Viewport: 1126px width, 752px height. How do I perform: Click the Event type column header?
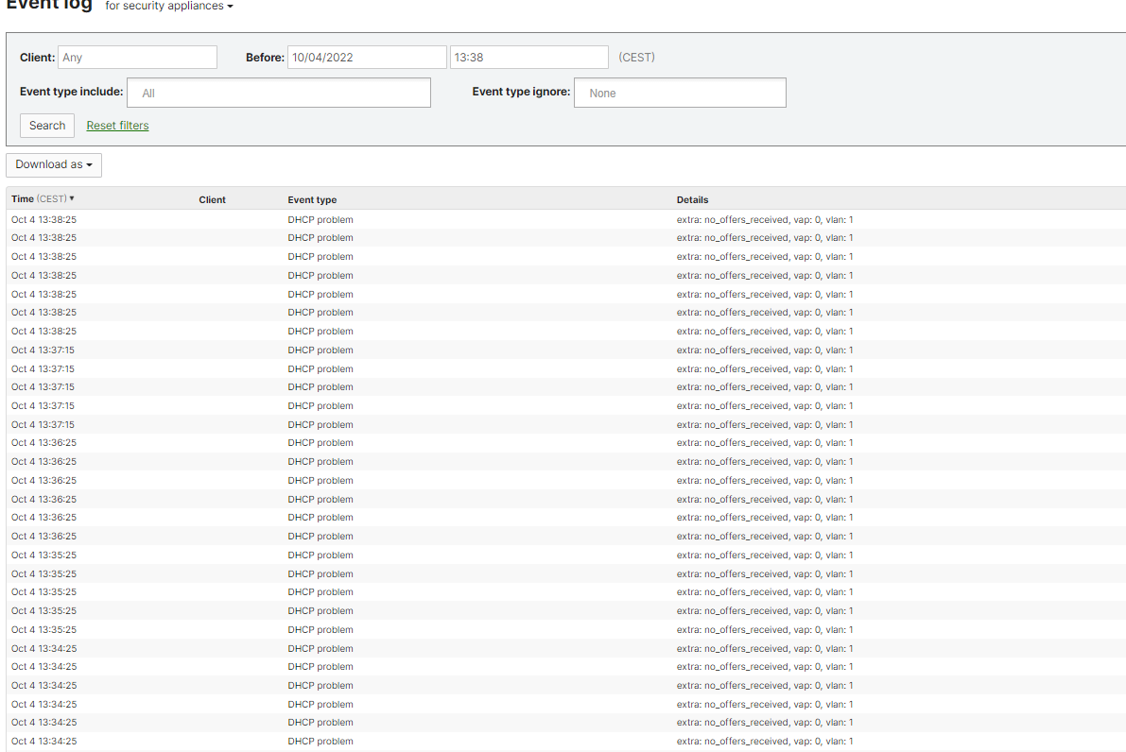pyautogui.click(x=312, y=199)
